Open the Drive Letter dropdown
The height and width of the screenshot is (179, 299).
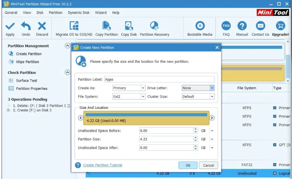(212, 88)
